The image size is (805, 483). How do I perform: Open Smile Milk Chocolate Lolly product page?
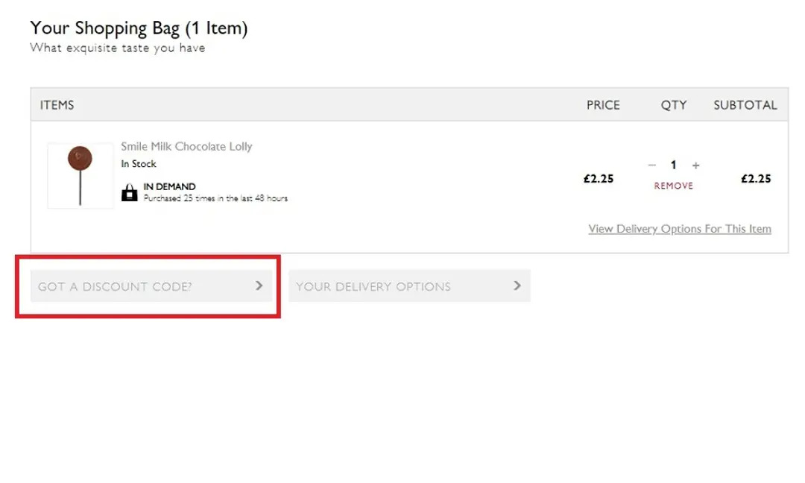186,146
